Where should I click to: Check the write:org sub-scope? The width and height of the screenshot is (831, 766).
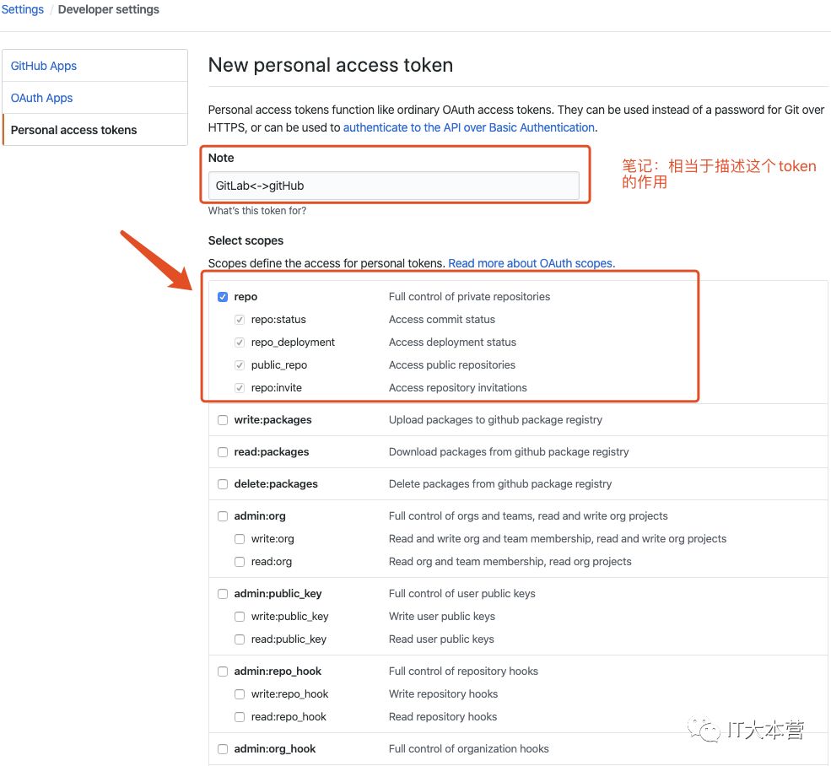click(240, 539)
